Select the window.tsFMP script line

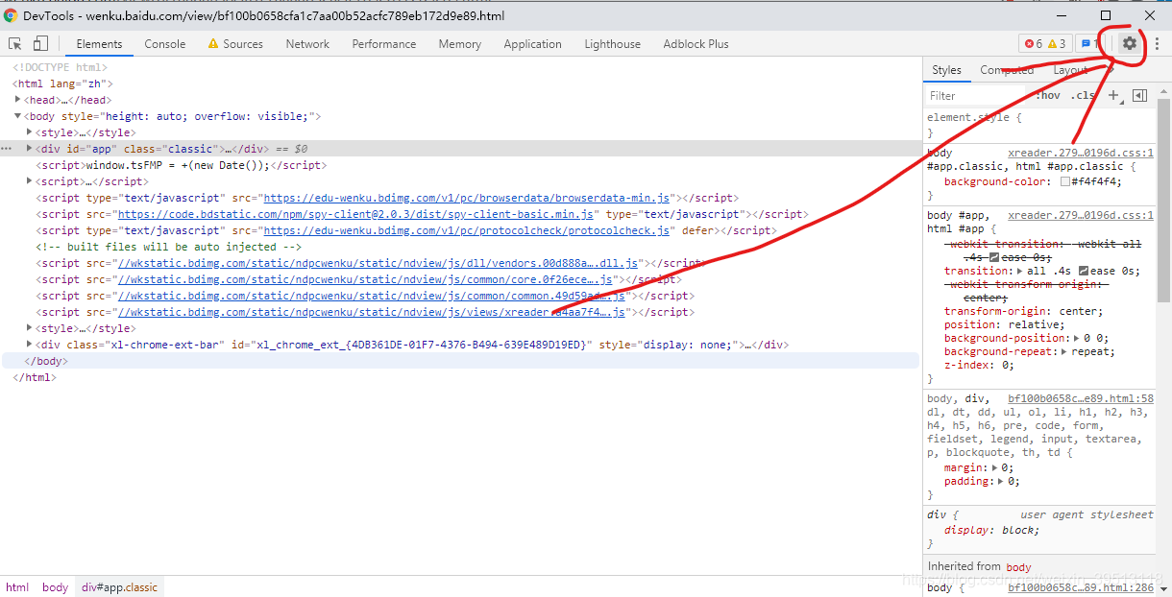coord(182,165)
